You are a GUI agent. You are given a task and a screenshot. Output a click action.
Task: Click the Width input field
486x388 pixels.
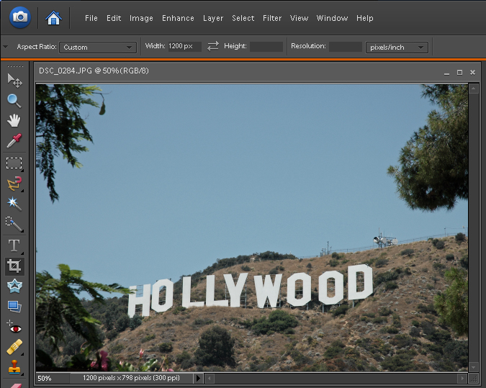pos(184,47)
